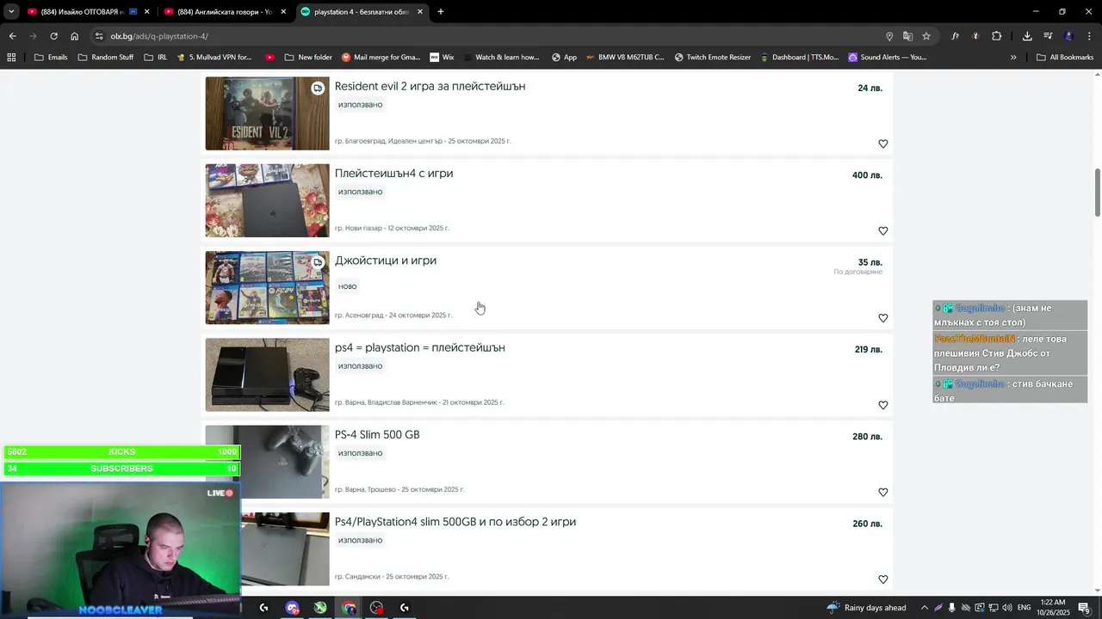Click the location pin icon in address bar
1102x619 pixels.
click(x=889, y=36)
